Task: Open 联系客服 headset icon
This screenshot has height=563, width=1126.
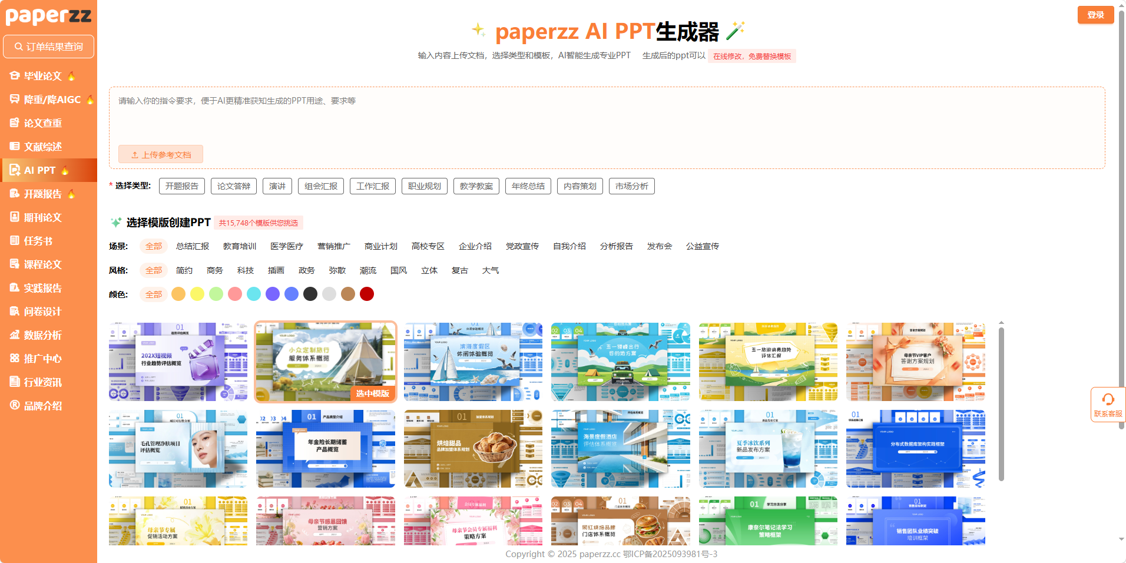Action: tap(1108, 400)
